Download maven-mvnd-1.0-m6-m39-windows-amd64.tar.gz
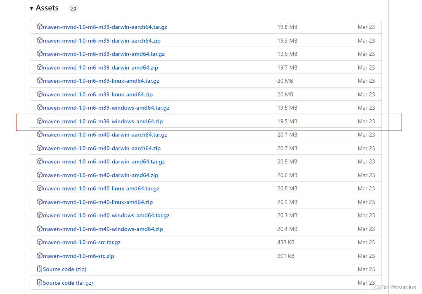 (x=106, y=108)
